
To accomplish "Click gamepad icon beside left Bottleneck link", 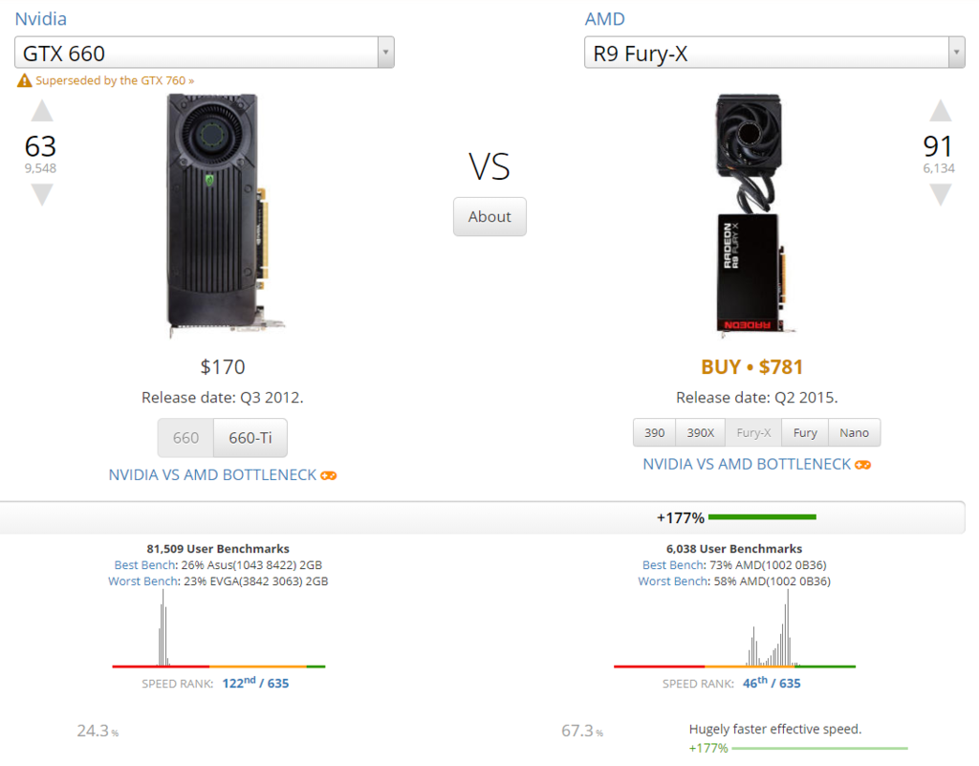I will coord(329,475).
